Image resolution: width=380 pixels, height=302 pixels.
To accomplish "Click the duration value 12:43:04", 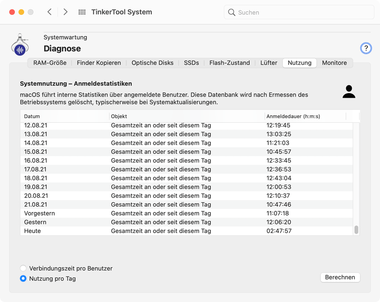I will [279, 178].
